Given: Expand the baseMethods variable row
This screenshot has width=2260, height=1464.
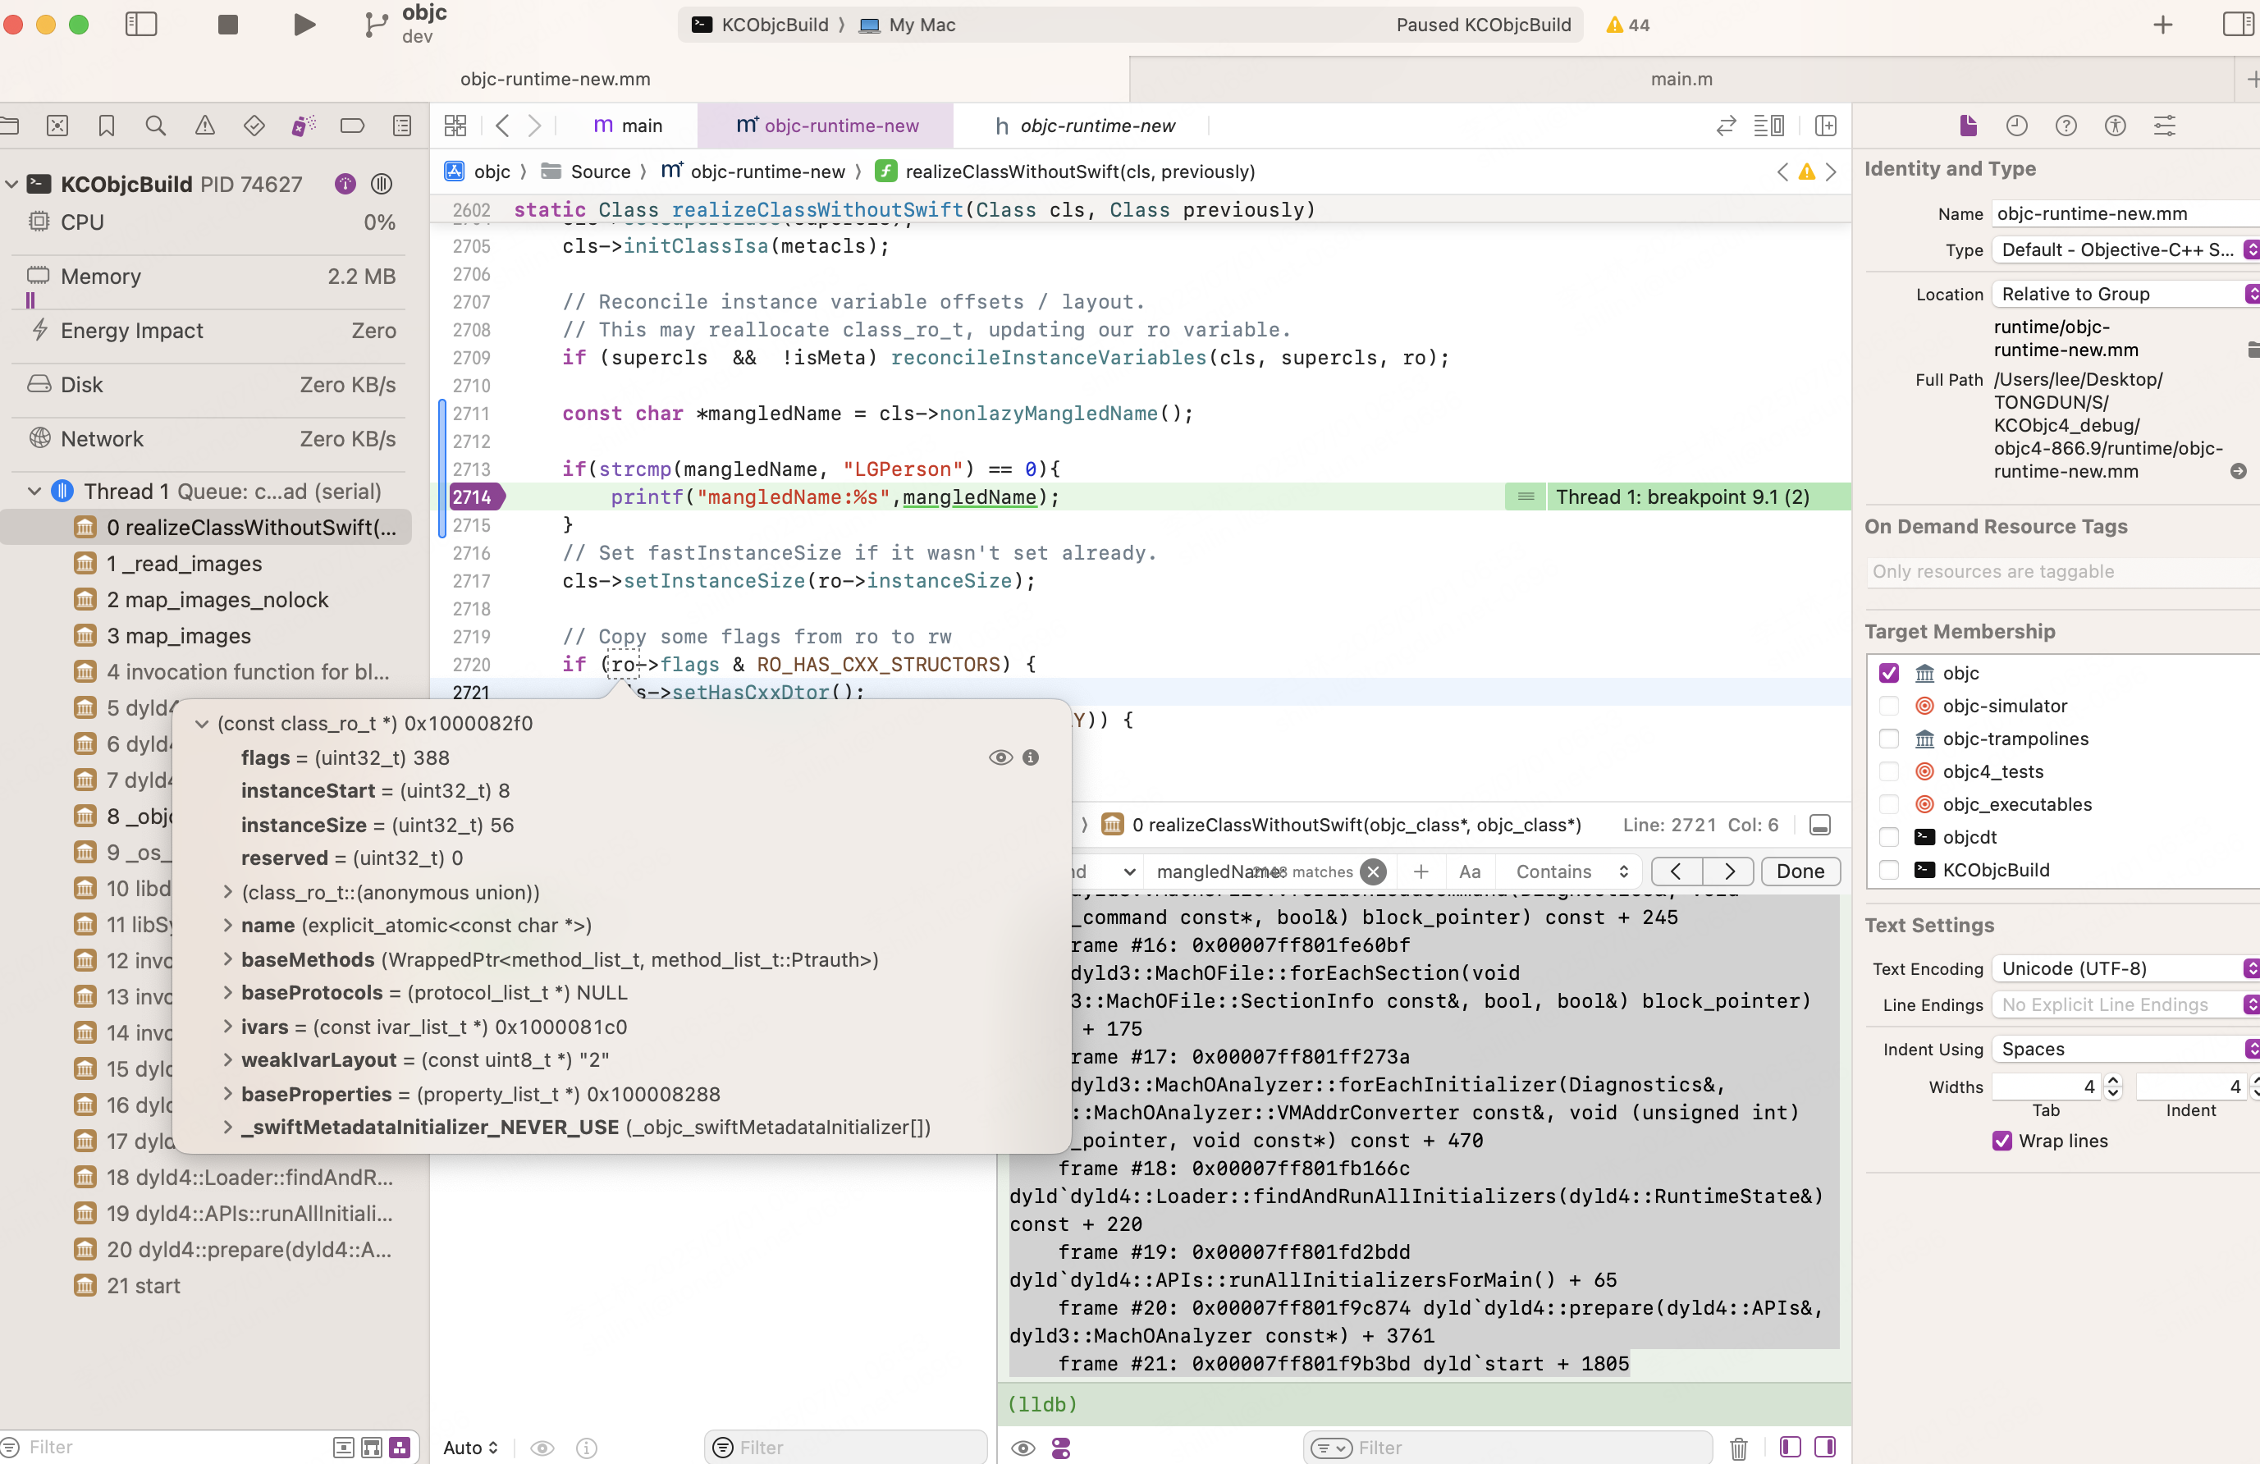Looking at the screenshot, I should click(228, 959).
